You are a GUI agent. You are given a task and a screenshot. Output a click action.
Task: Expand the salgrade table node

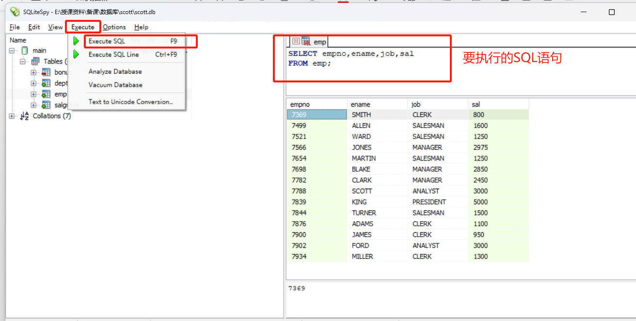pos(34,105)
